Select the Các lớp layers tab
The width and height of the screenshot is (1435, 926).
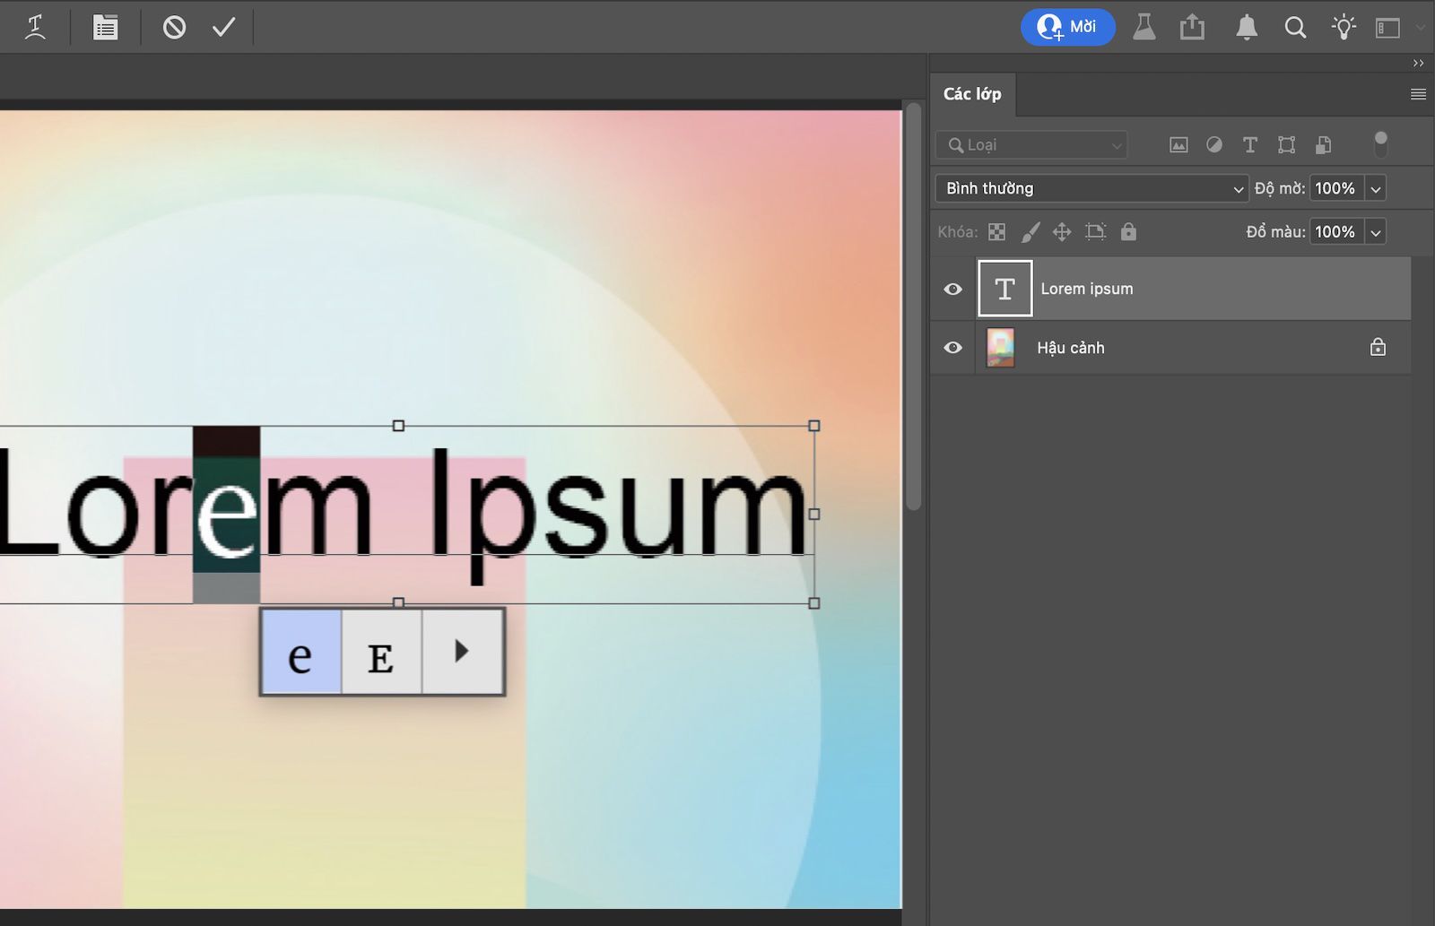[x=972, y=94]
